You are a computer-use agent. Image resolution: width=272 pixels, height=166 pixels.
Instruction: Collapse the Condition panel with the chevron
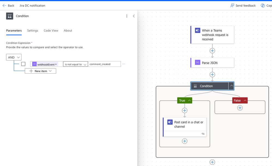click(x=134, y=16)
